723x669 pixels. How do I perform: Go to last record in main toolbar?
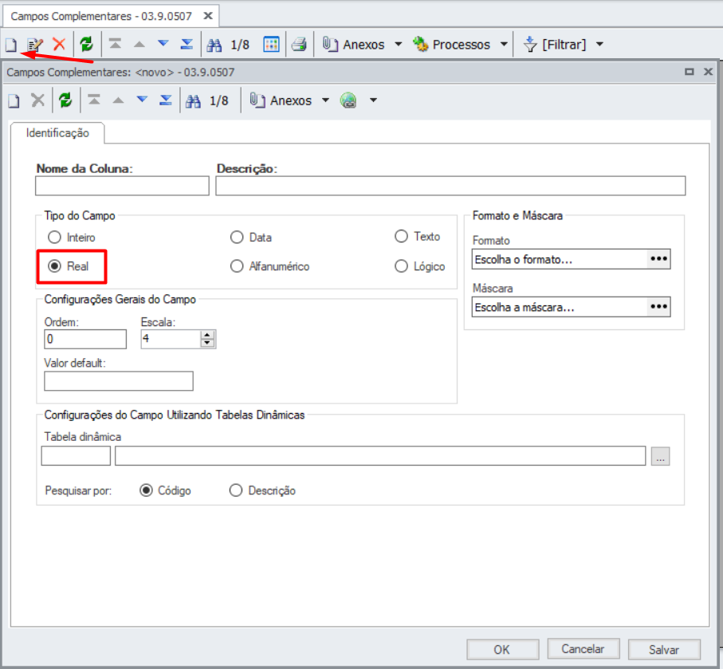click(x=187, y=44)
